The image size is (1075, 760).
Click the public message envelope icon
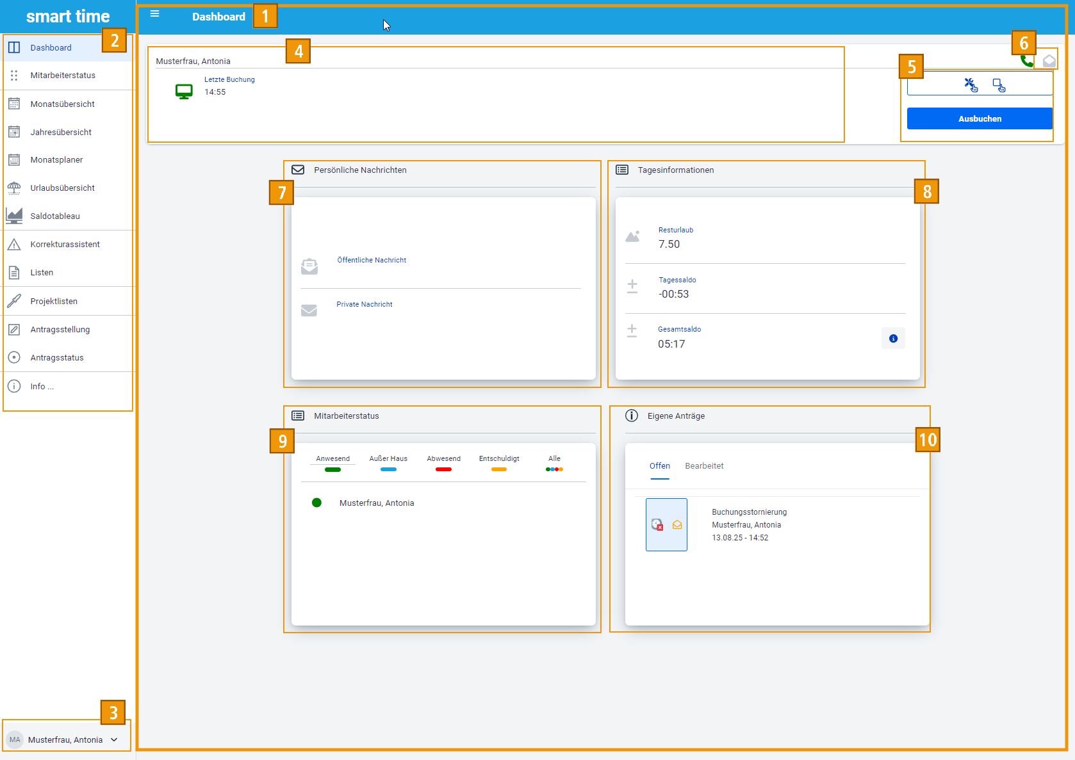pyautogui.click(x=309, y=266)
